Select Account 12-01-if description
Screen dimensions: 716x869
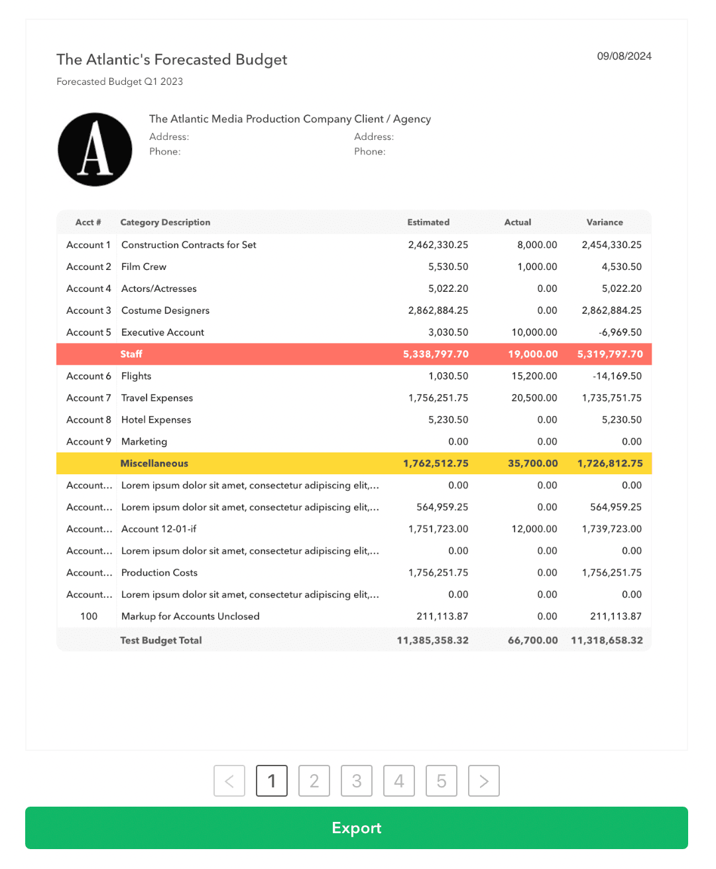(158, 529)
